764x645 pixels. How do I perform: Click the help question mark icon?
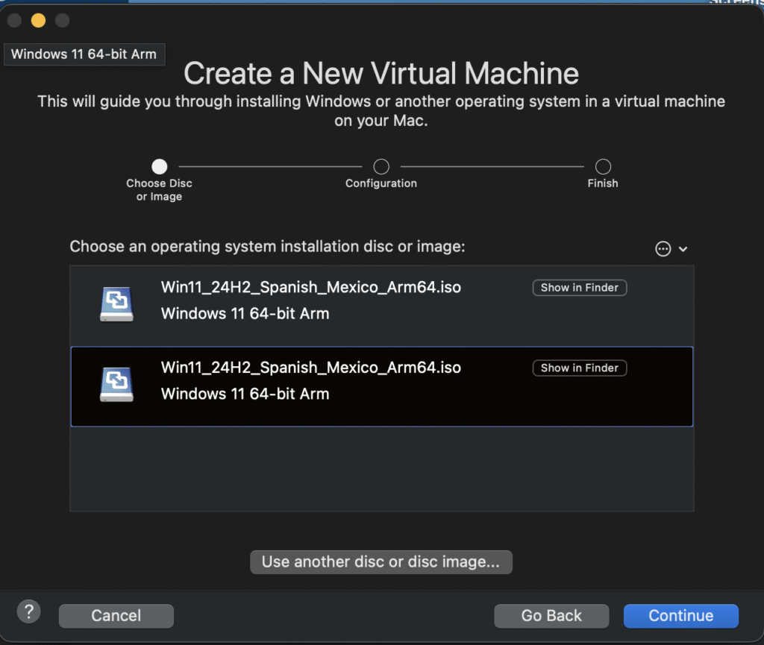point(28,611)
